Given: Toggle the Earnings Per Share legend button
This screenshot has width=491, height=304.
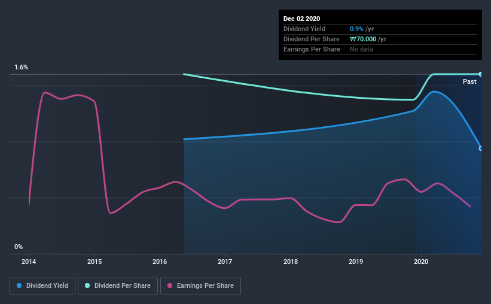Looking at the screenshot, I should (x=200, y=286).
